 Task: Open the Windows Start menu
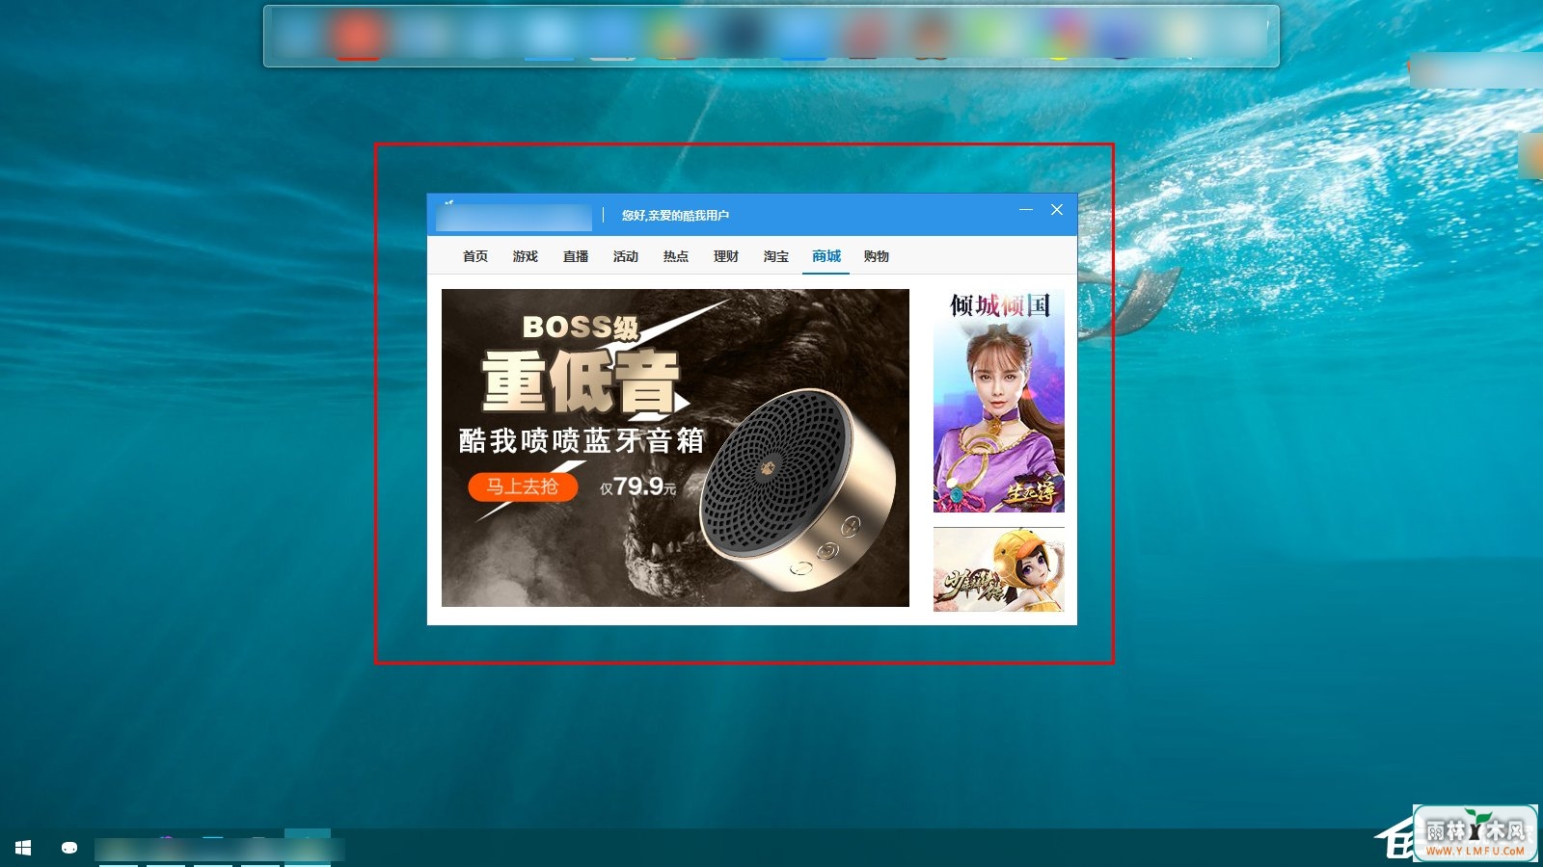(24, 848)
